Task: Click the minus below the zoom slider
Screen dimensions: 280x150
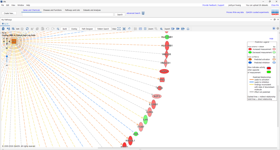Action: point(7,65)
